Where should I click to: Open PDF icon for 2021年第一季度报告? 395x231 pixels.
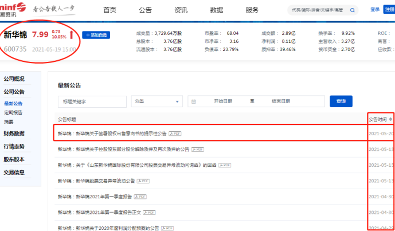[x=140, y=197]
